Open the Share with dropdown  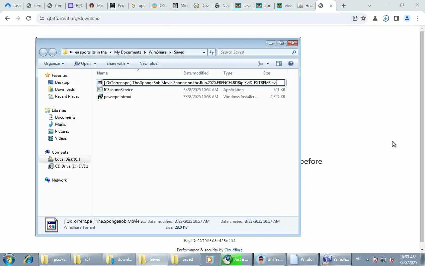click(x=118, y=64)
